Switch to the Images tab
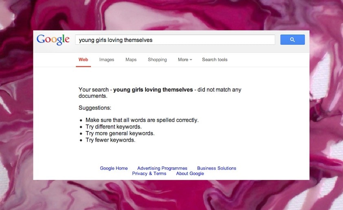The height and width of the screenshot is (210, 343). click(x=107, y=59)
